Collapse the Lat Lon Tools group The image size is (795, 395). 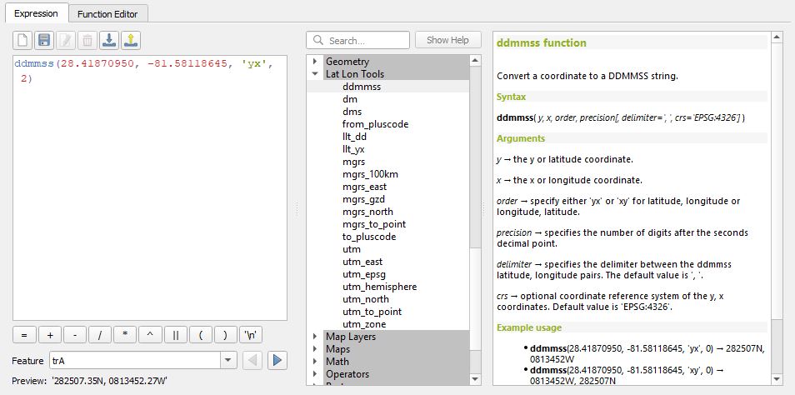click(x=315, y=74)
